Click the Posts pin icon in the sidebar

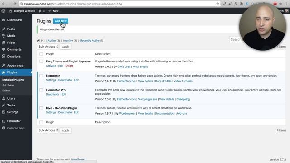[4, 29]
